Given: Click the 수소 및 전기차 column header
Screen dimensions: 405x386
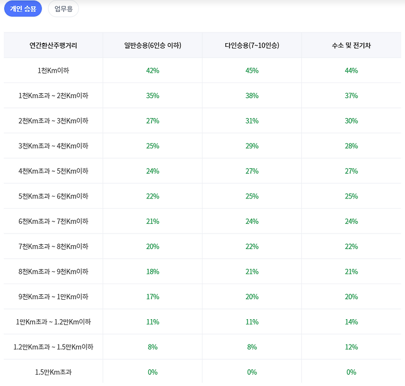Looking at the screenshot, I should 352,45.
